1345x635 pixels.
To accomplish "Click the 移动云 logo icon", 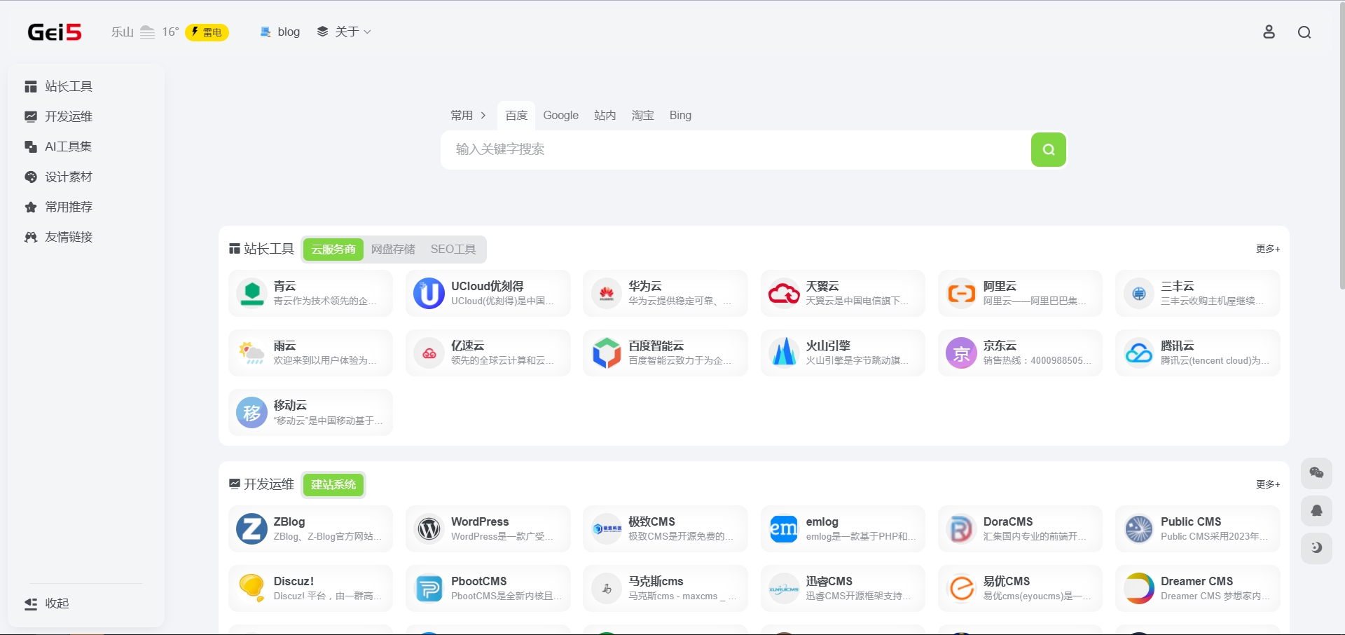I will 251,412.
